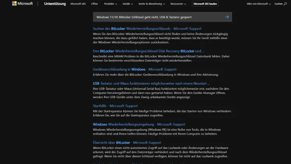Open 'USB-Tastatur und-Maus funktionieren' result
Image resolution: width=291 pixels, height=164 pixels.
point(151,84)
